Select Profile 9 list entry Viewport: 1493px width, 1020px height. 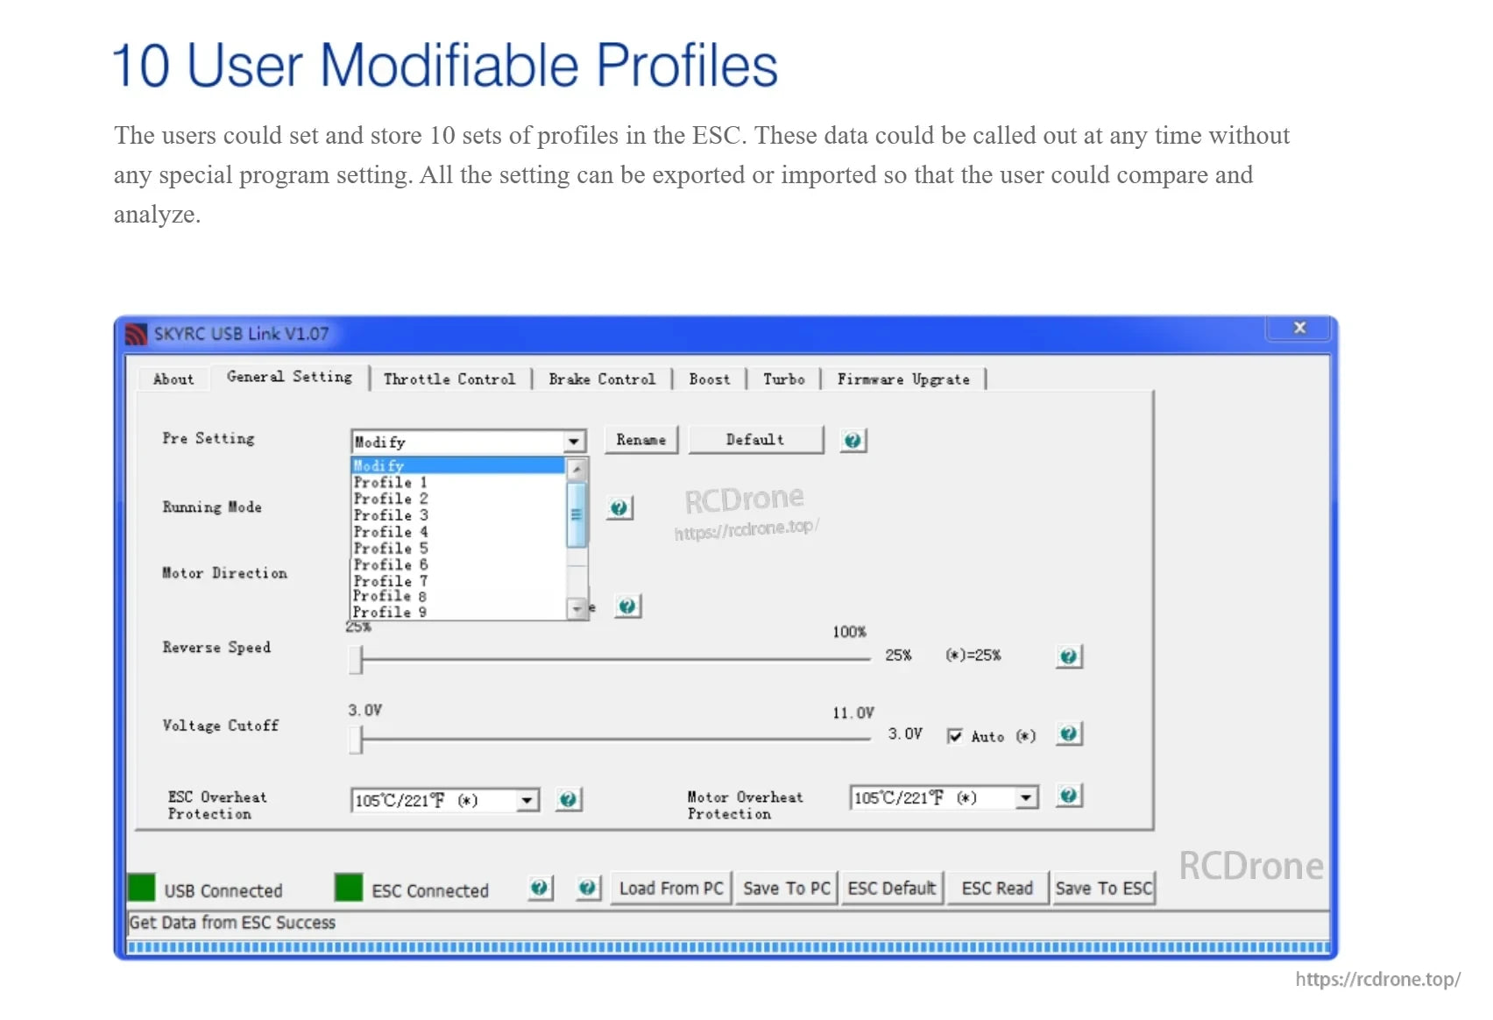[x=457, y=612]
